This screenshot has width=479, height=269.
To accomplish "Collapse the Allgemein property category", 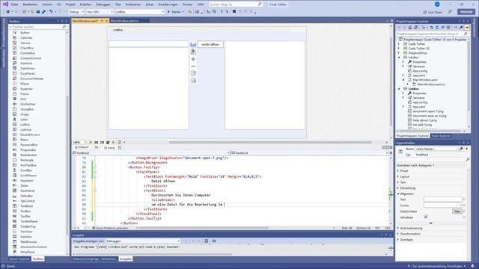I will [x=398, y=194].
